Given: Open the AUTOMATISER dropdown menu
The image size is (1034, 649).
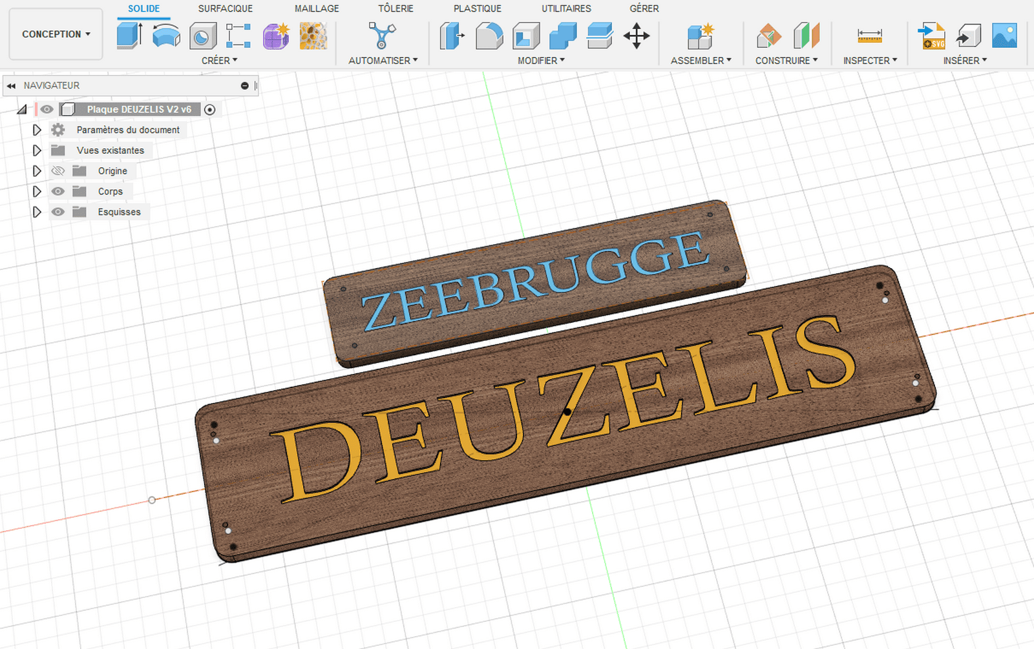Looking at the screenshot, I should pyautogui.click(x=383, y=60).
